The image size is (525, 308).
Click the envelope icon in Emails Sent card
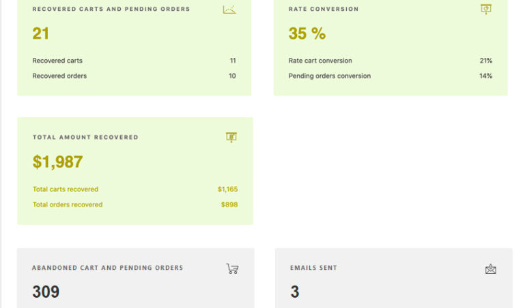pos(490,269)
